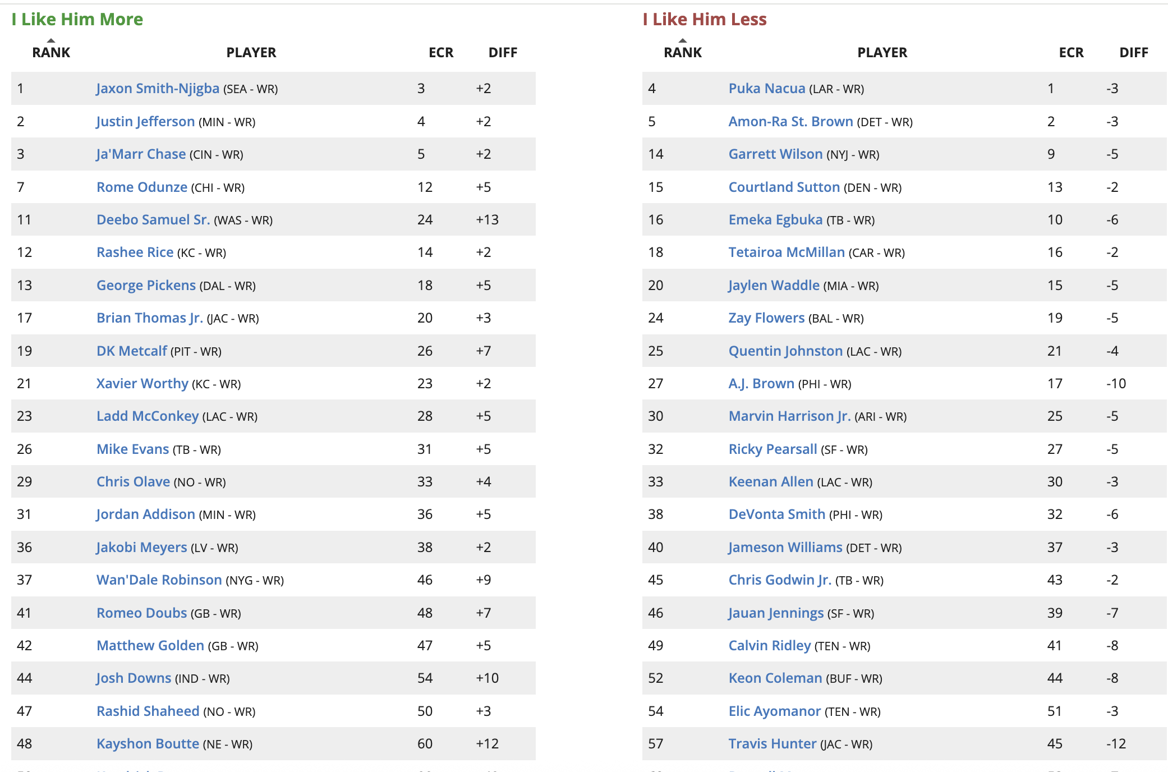Click the DIFF header in the Like Him Less table
This screenshot has height=772, width=1168.
click(1133, 52)
